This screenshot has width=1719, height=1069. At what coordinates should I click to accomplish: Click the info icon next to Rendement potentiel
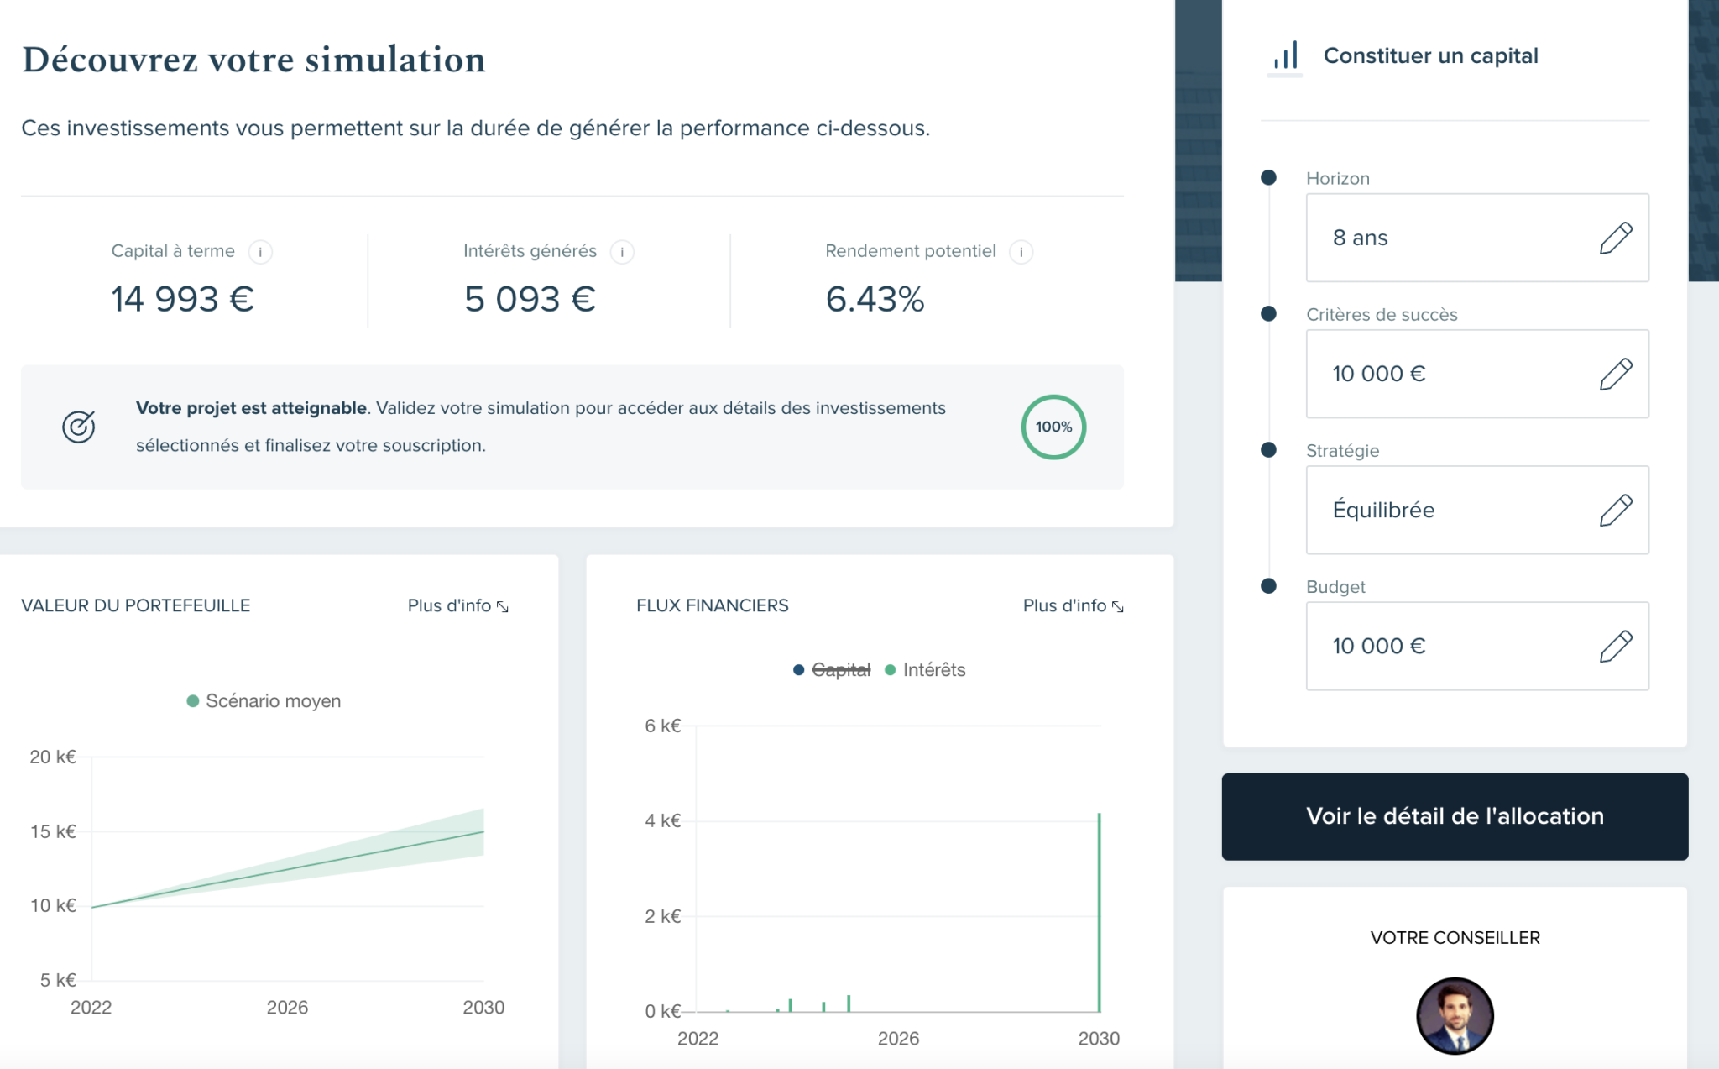pos(1021,252)
